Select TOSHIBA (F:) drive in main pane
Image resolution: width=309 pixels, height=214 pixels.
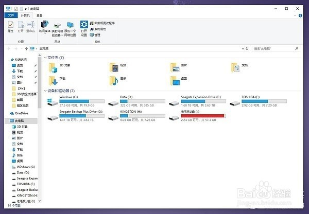point(259,101)
